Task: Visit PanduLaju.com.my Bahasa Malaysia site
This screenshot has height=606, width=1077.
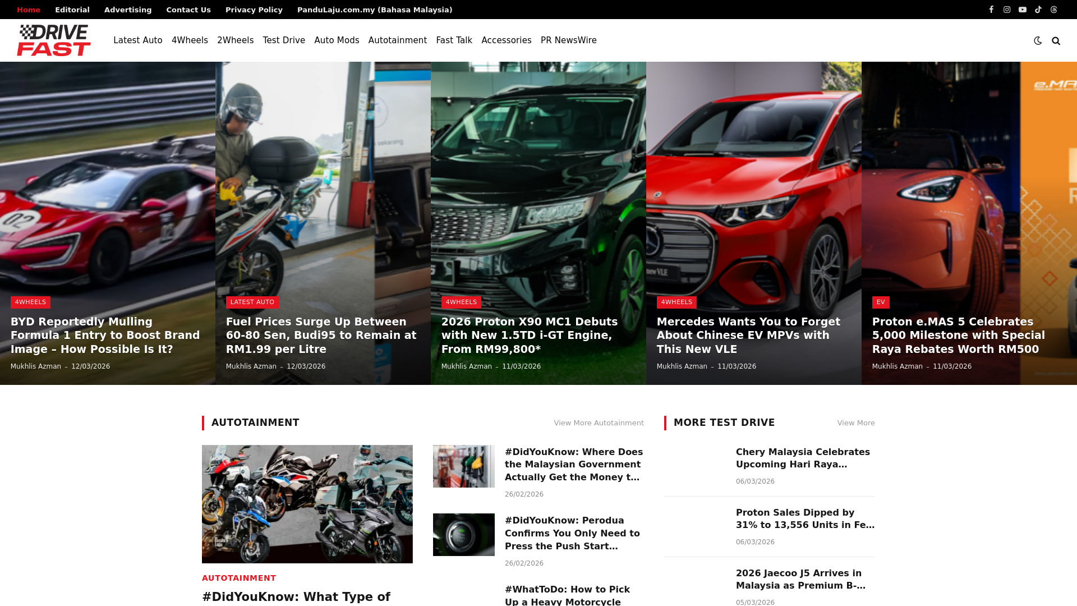Action: [x=375, y=10]
